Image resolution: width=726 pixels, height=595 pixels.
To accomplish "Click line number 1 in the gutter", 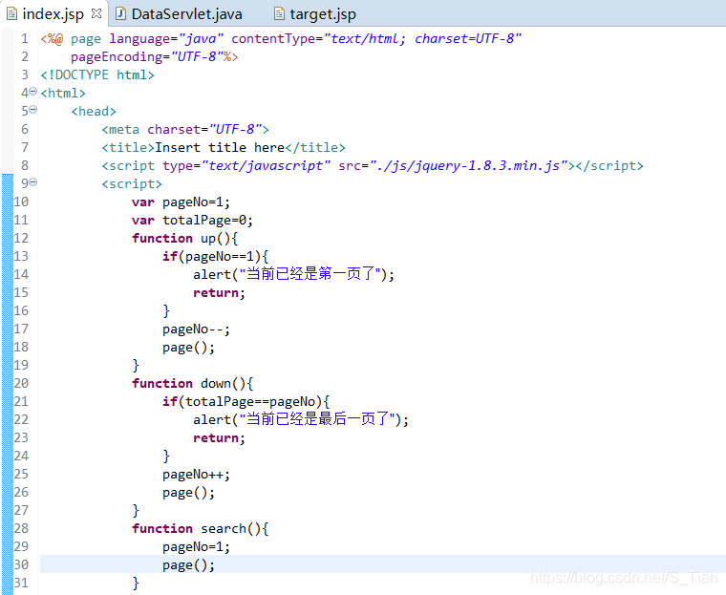I will coord(25,38).
